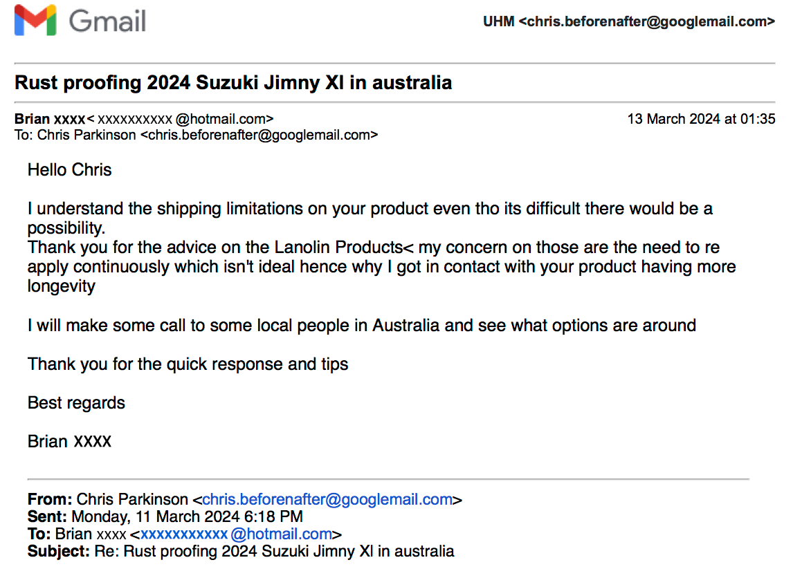Click the date 13 March 2024 at 01:35
This screenshot has height=569, width=793.
point(701,119)
